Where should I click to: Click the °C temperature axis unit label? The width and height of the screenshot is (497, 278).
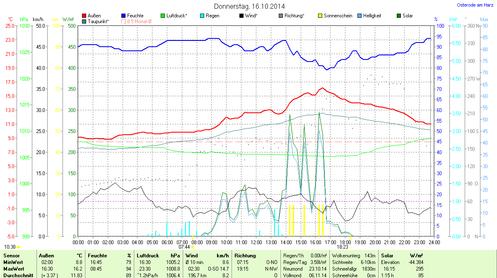10,19
